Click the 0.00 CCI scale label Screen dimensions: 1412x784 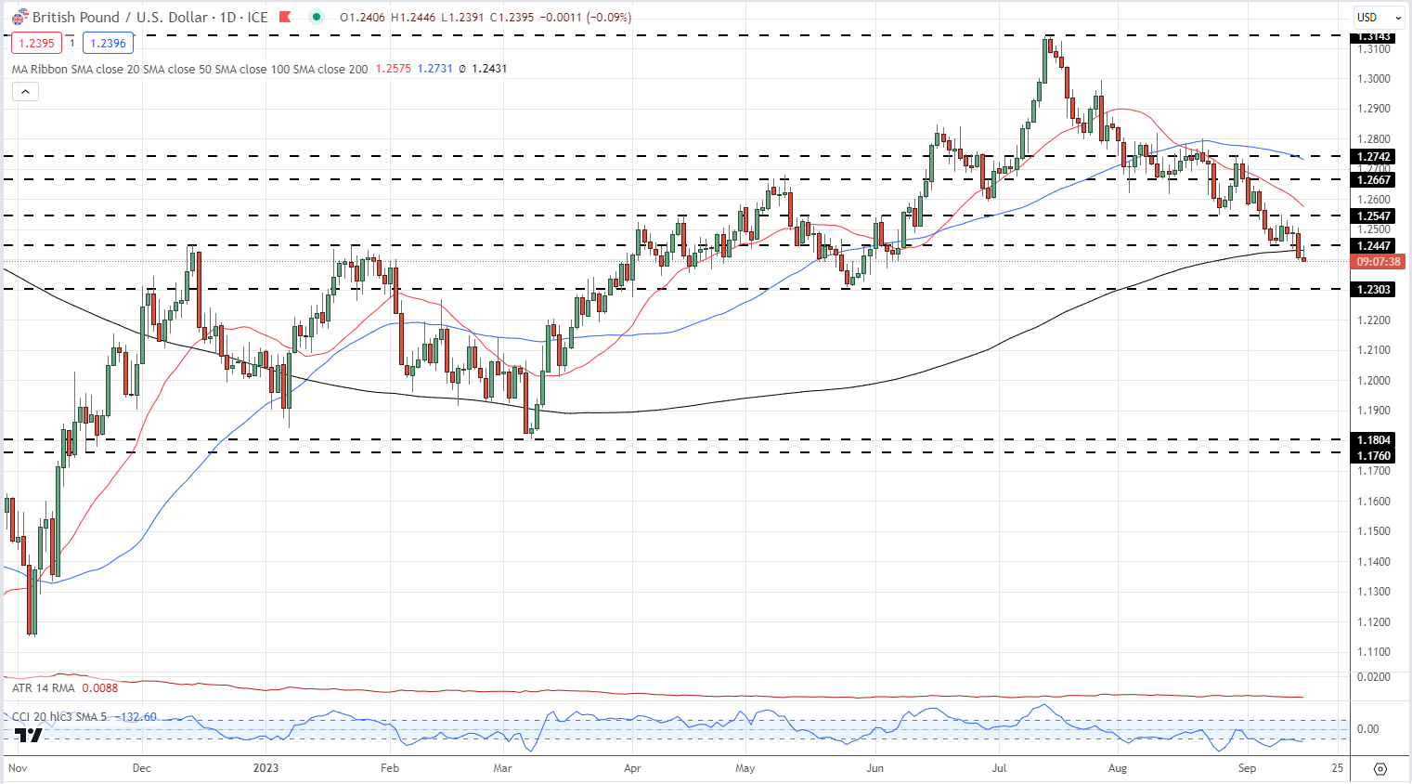click(1368, 729)
